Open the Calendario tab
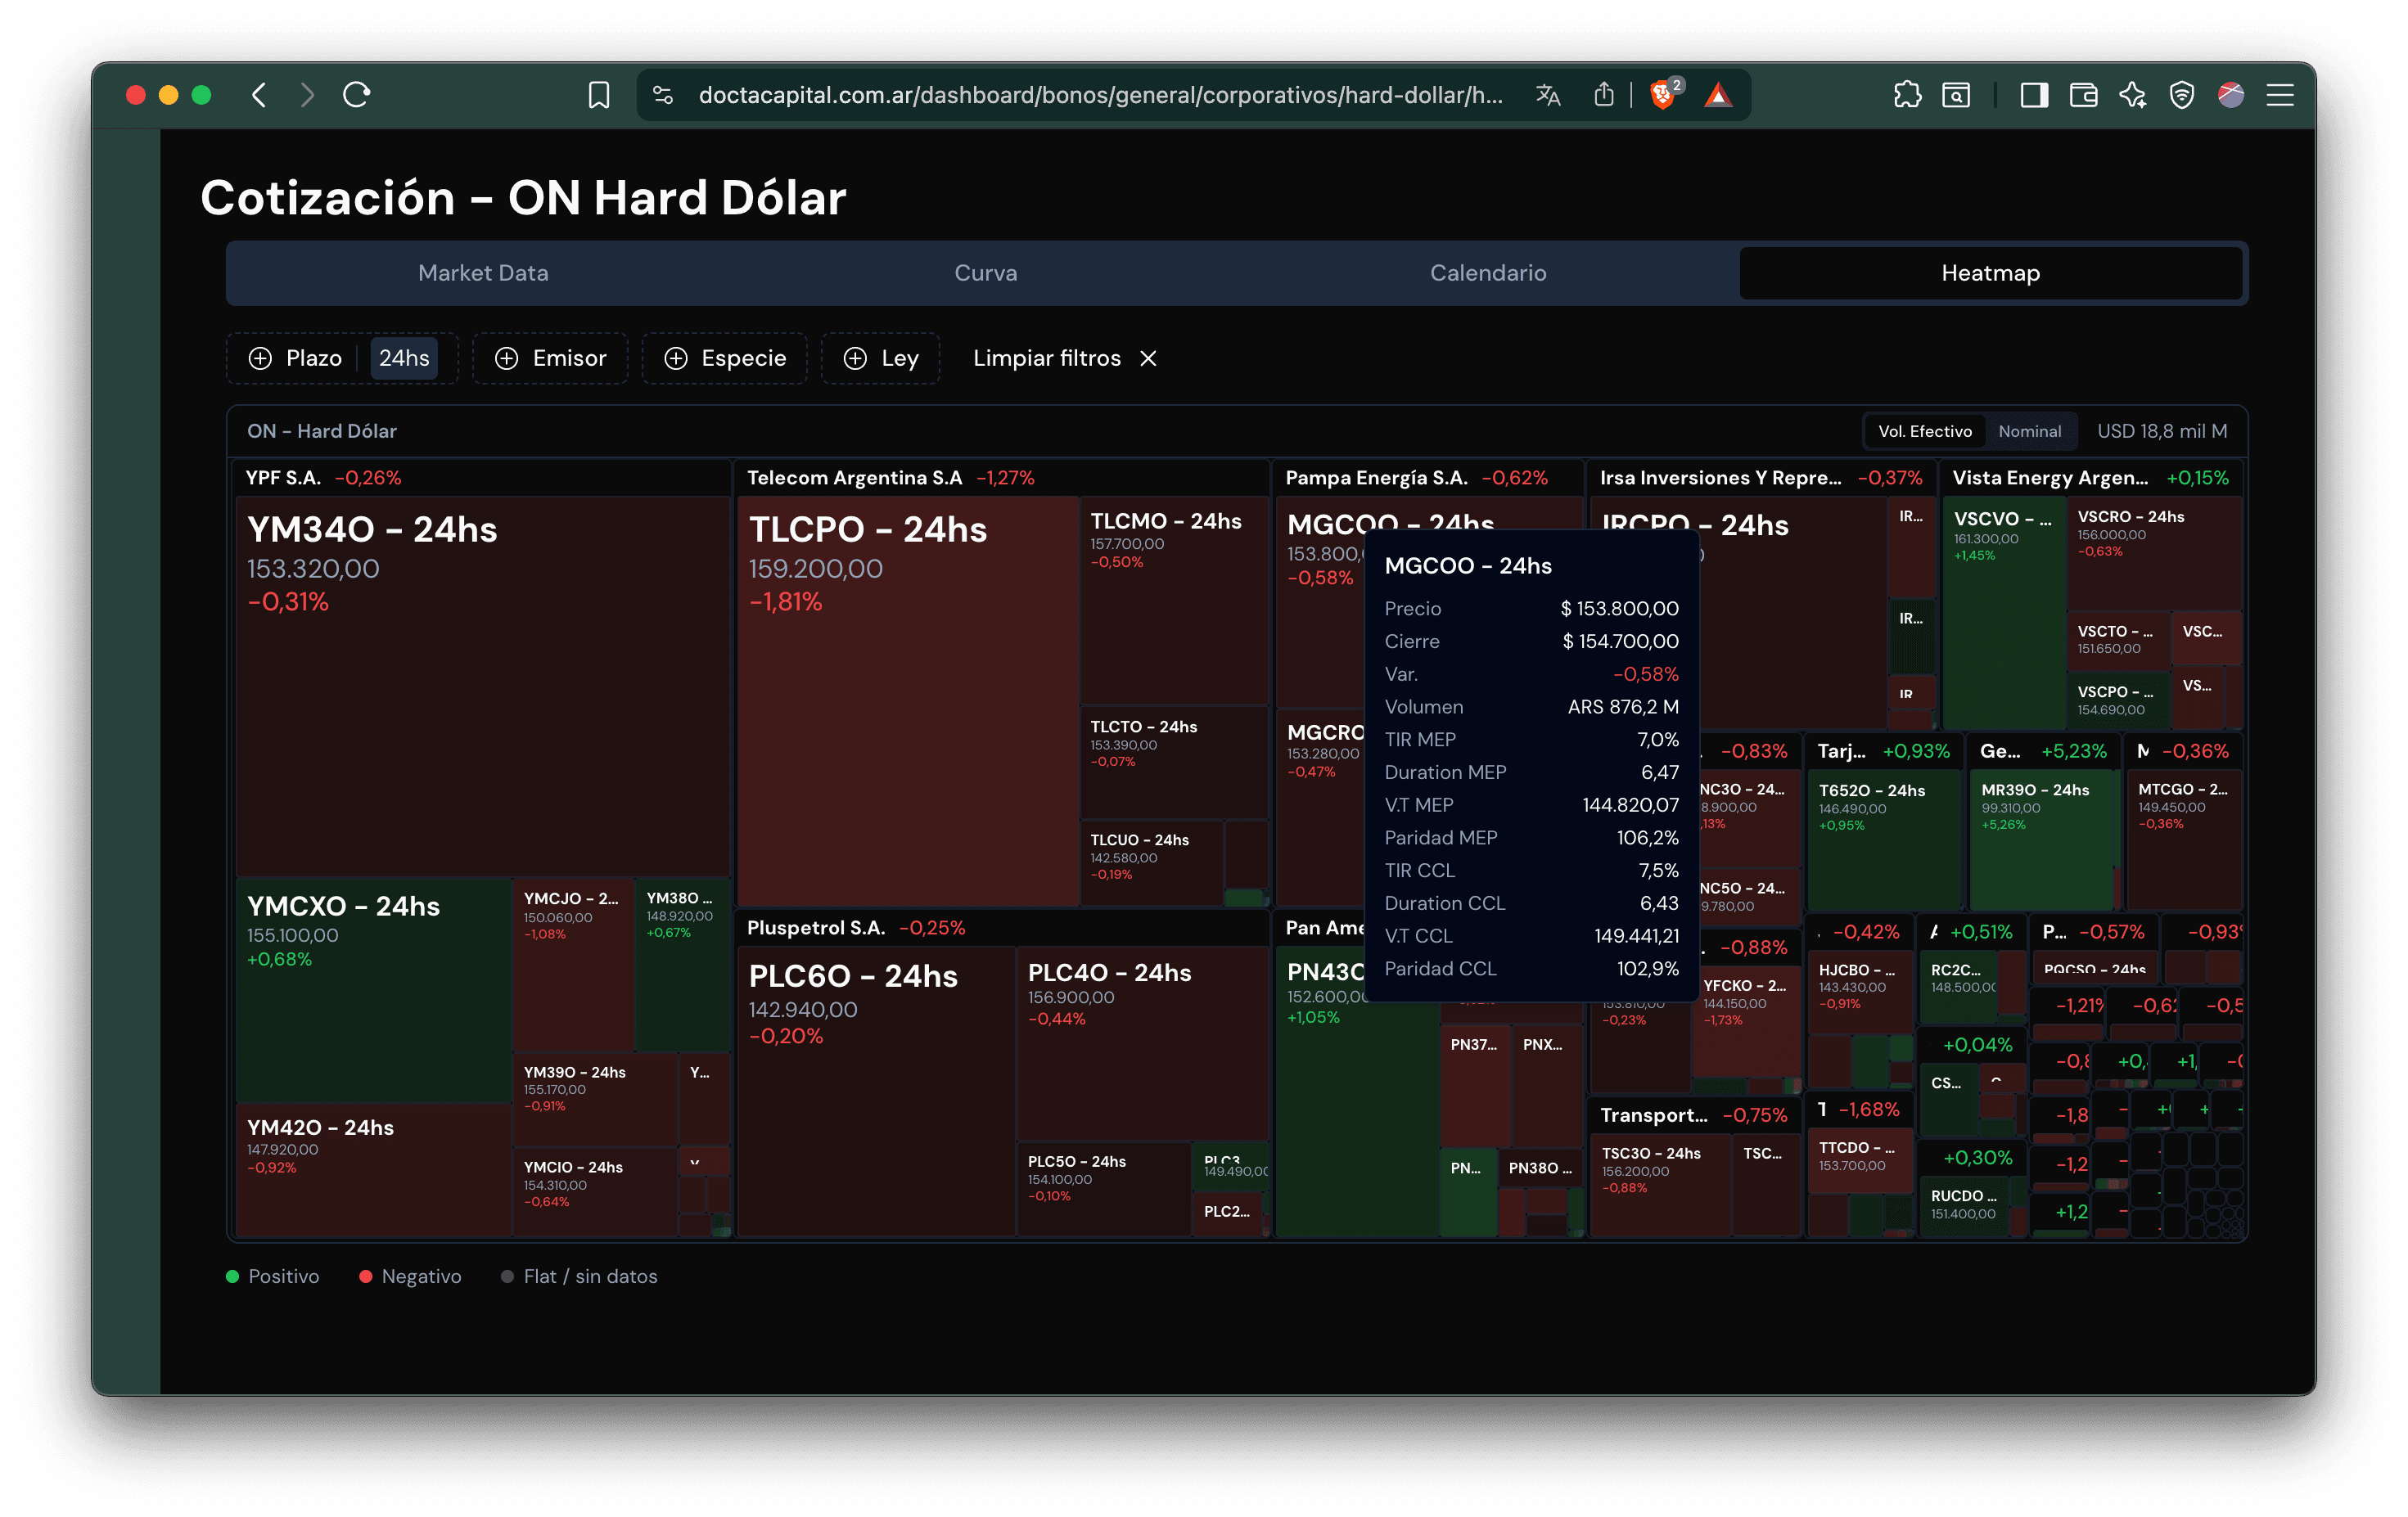Viewport: 2408px width, 1517px height. click(1488, 273)
